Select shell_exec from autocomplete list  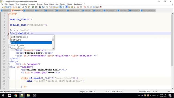32,45
